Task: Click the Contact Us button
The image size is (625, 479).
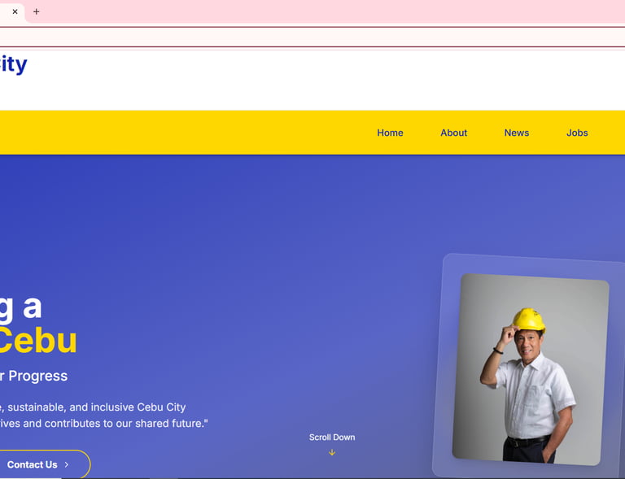Action: 43,464
